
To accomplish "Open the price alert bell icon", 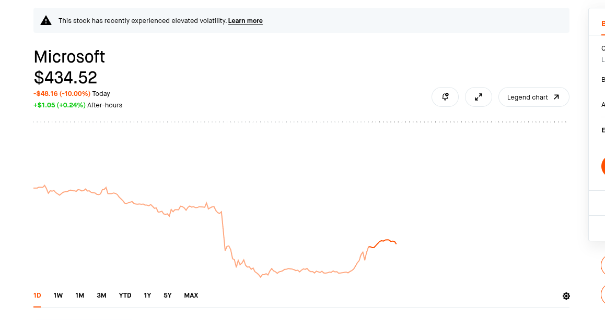I will coord(445,97).
